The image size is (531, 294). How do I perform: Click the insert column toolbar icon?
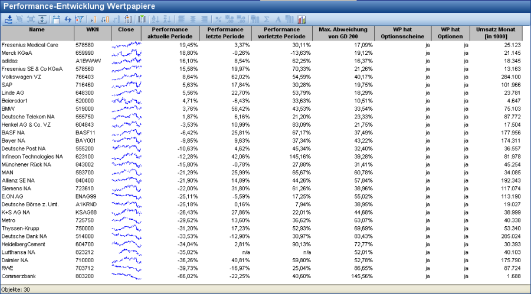click(94, 19)
